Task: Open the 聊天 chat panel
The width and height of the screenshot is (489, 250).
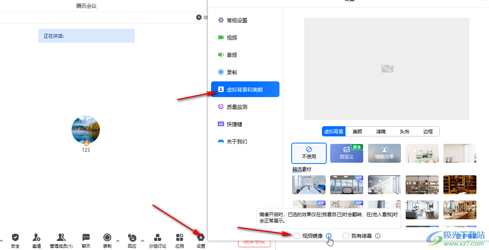Action: click(86, 241)
